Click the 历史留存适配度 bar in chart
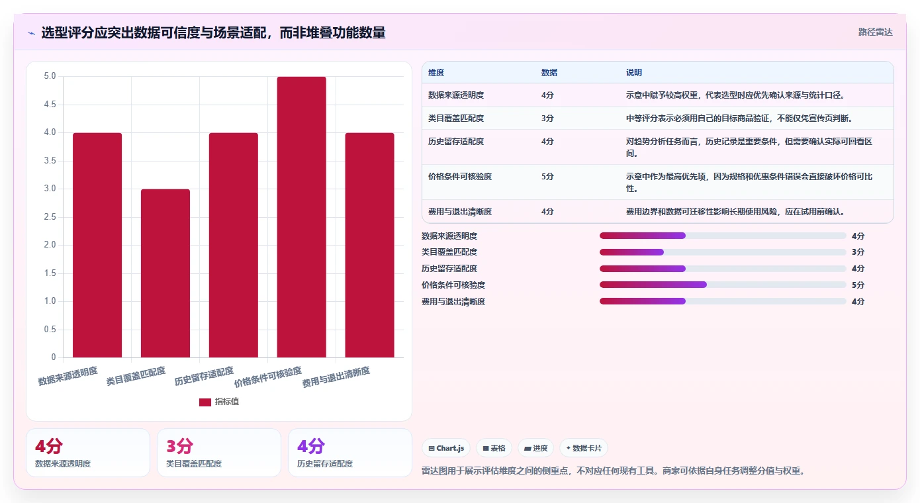 point(234,245)
